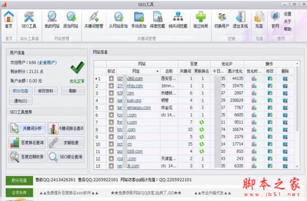Screen dimensions: 307x201
Task: Open 关键词管理 in the toolbar
Action: coord(94,19)
